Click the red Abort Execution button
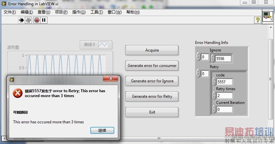The image size is (275, 144). click(37, 20)
